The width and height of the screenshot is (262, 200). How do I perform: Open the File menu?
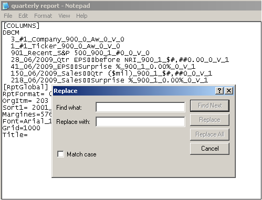click(x=8, y=16)
